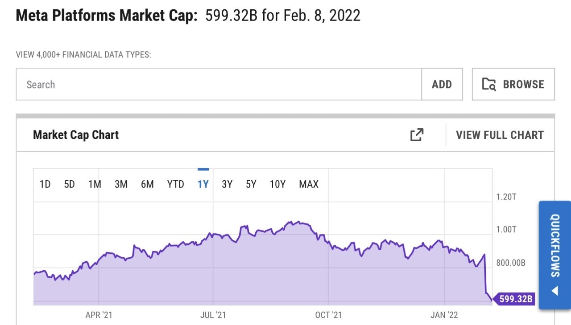Show the 3Y chart range

tap(227, 184)
